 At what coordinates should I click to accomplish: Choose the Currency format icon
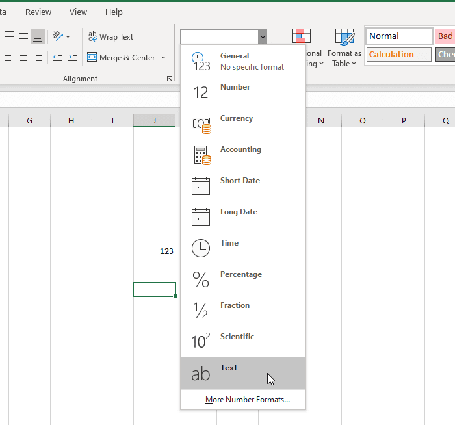(x=201, y=125)
